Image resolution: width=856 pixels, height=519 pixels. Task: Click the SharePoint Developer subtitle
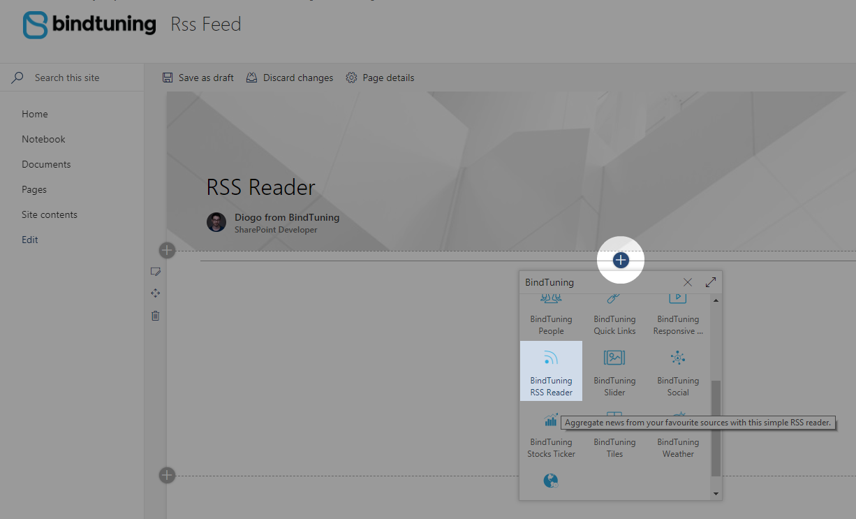coord(276,230)
